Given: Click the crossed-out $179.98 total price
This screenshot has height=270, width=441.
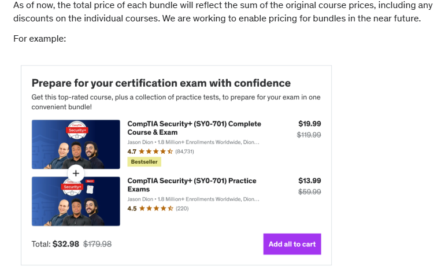Looking at the screenshot, I should coord(98,244).
